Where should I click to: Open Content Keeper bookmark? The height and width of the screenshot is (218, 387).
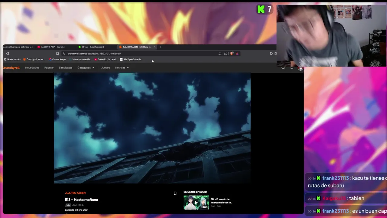pos(57,59)
